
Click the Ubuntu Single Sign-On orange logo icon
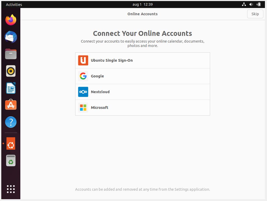83,60
